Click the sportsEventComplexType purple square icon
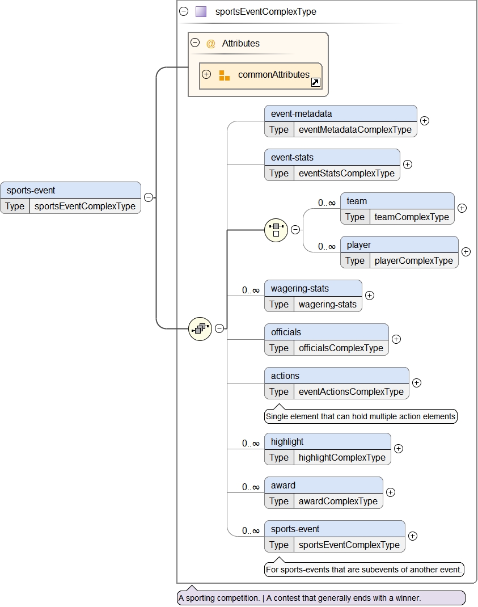Screen dimensions: 478x607 [201, 11]
